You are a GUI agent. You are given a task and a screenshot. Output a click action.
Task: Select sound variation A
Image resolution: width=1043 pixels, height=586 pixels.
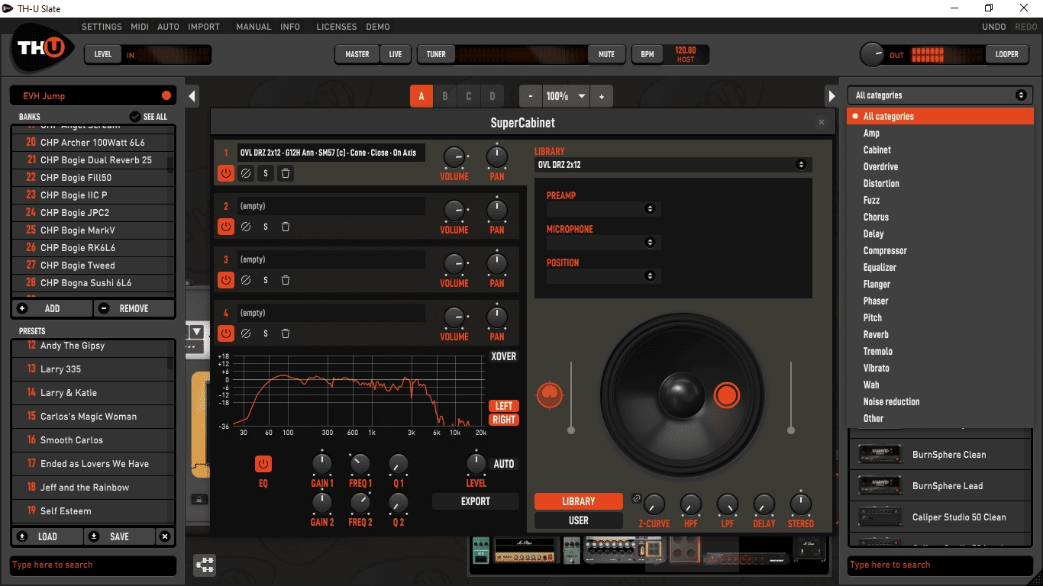tap(421, 96)
